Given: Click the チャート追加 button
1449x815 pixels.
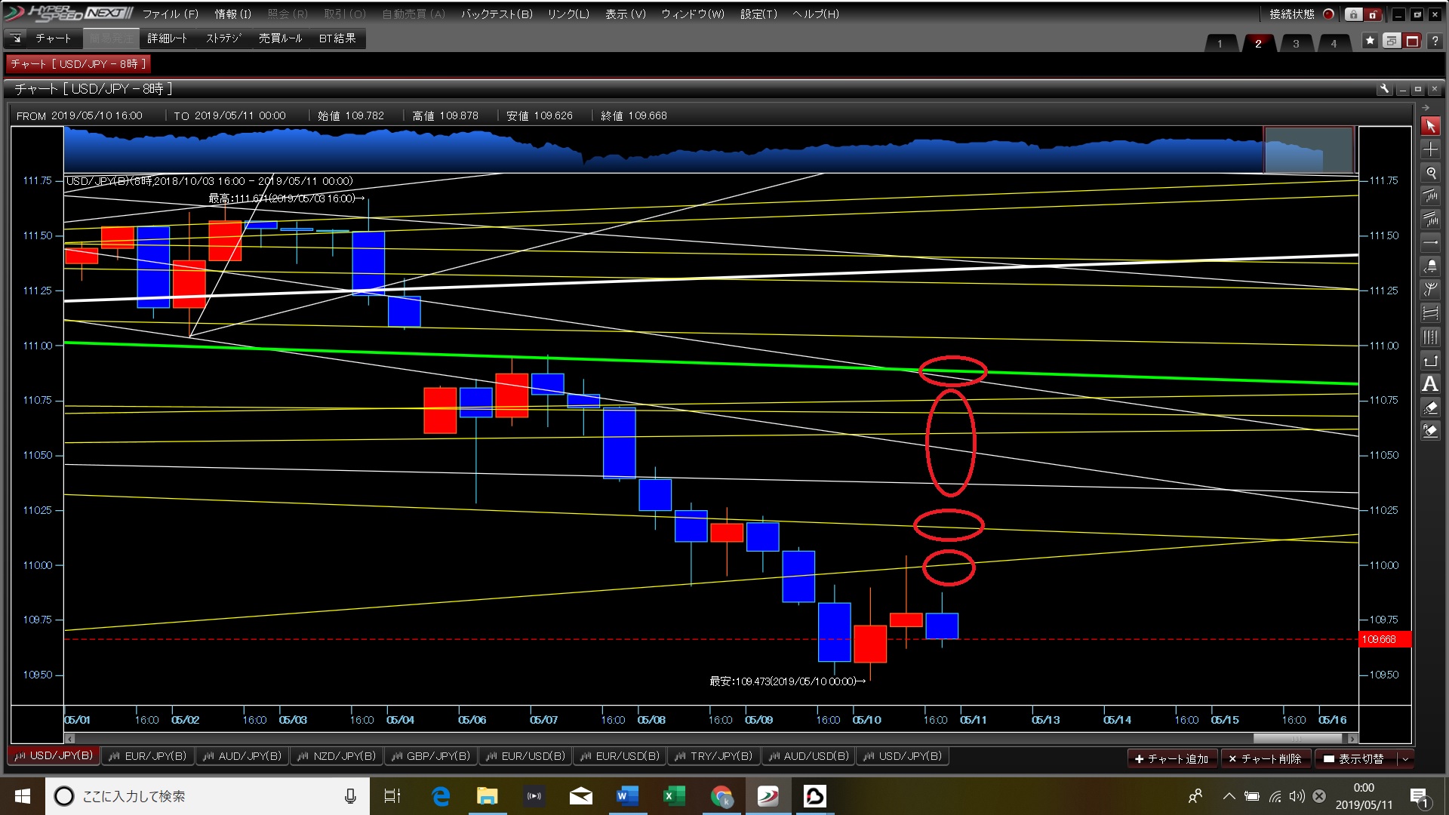Looking at the screenshot, I should coord(1171,758).
